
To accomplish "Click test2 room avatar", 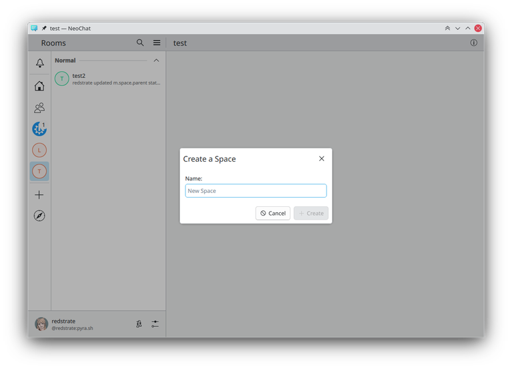I will 62,79.
